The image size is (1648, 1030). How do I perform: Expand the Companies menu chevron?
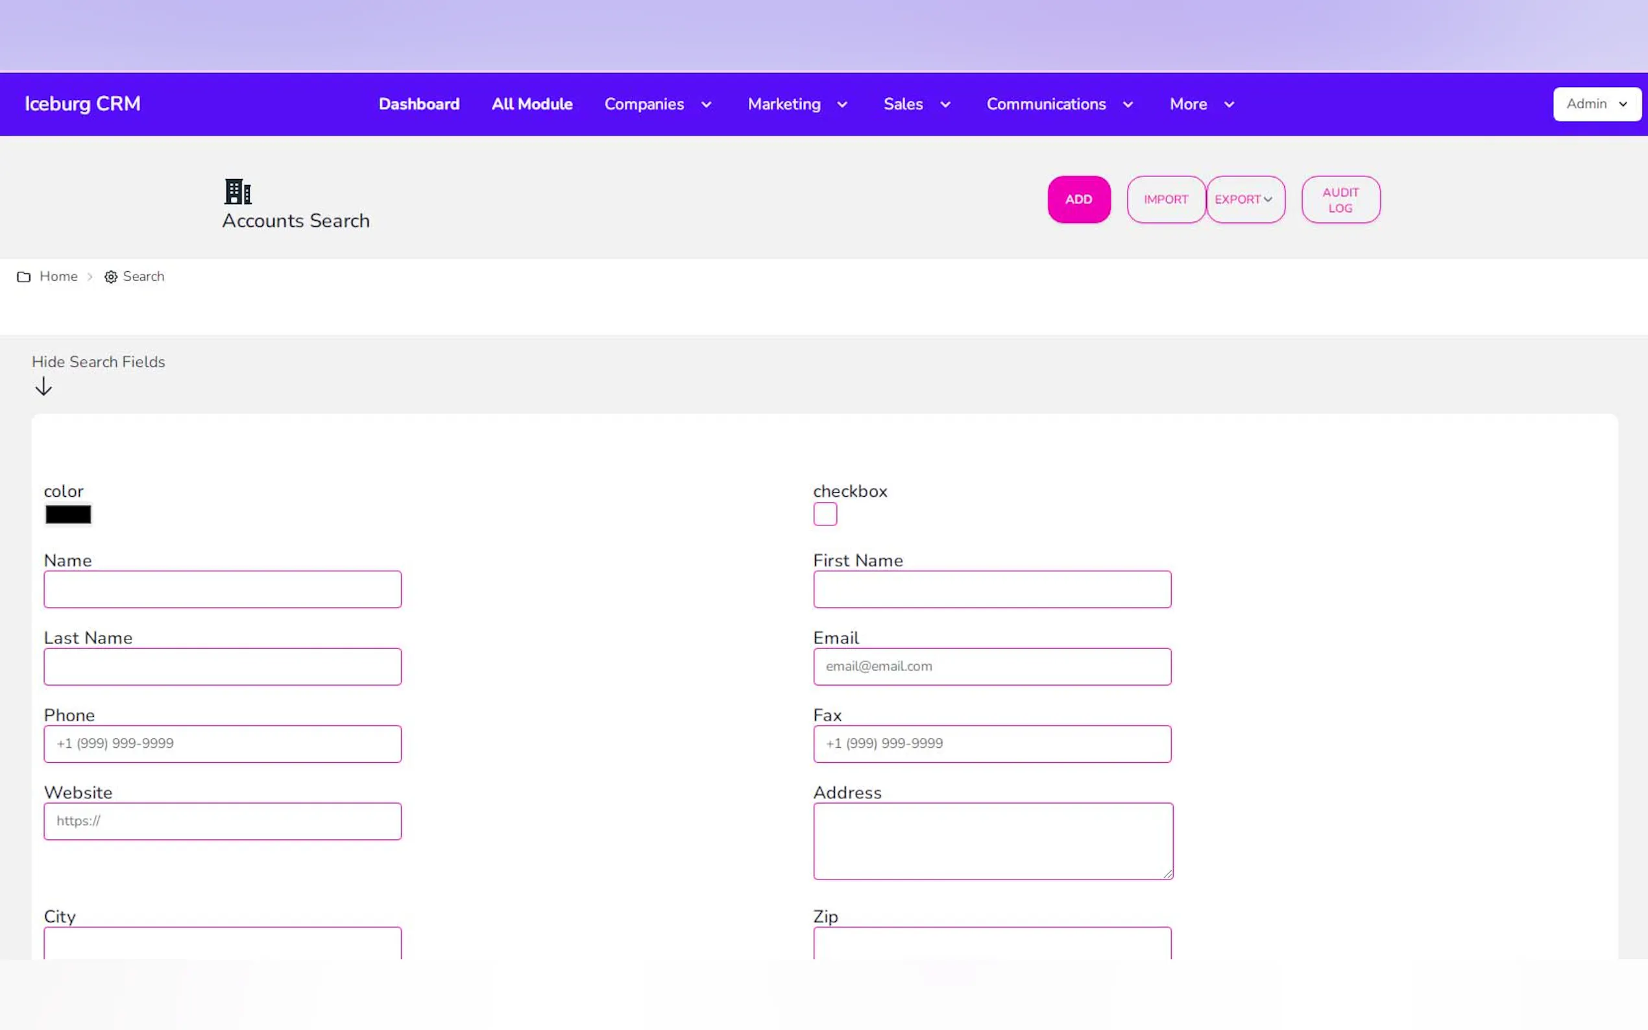click(707, 104)
